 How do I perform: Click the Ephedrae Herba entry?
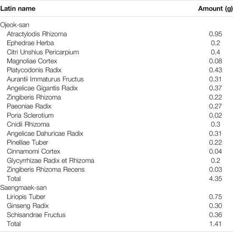(30, 43)
